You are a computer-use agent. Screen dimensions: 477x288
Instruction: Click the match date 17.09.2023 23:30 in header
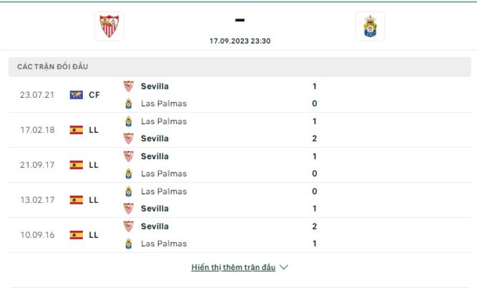pyautogui.click(x=240, y=41)
